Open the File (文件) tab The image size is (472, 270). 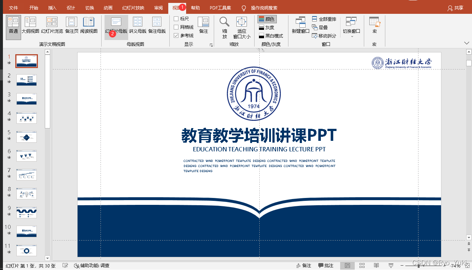point(13,8)
